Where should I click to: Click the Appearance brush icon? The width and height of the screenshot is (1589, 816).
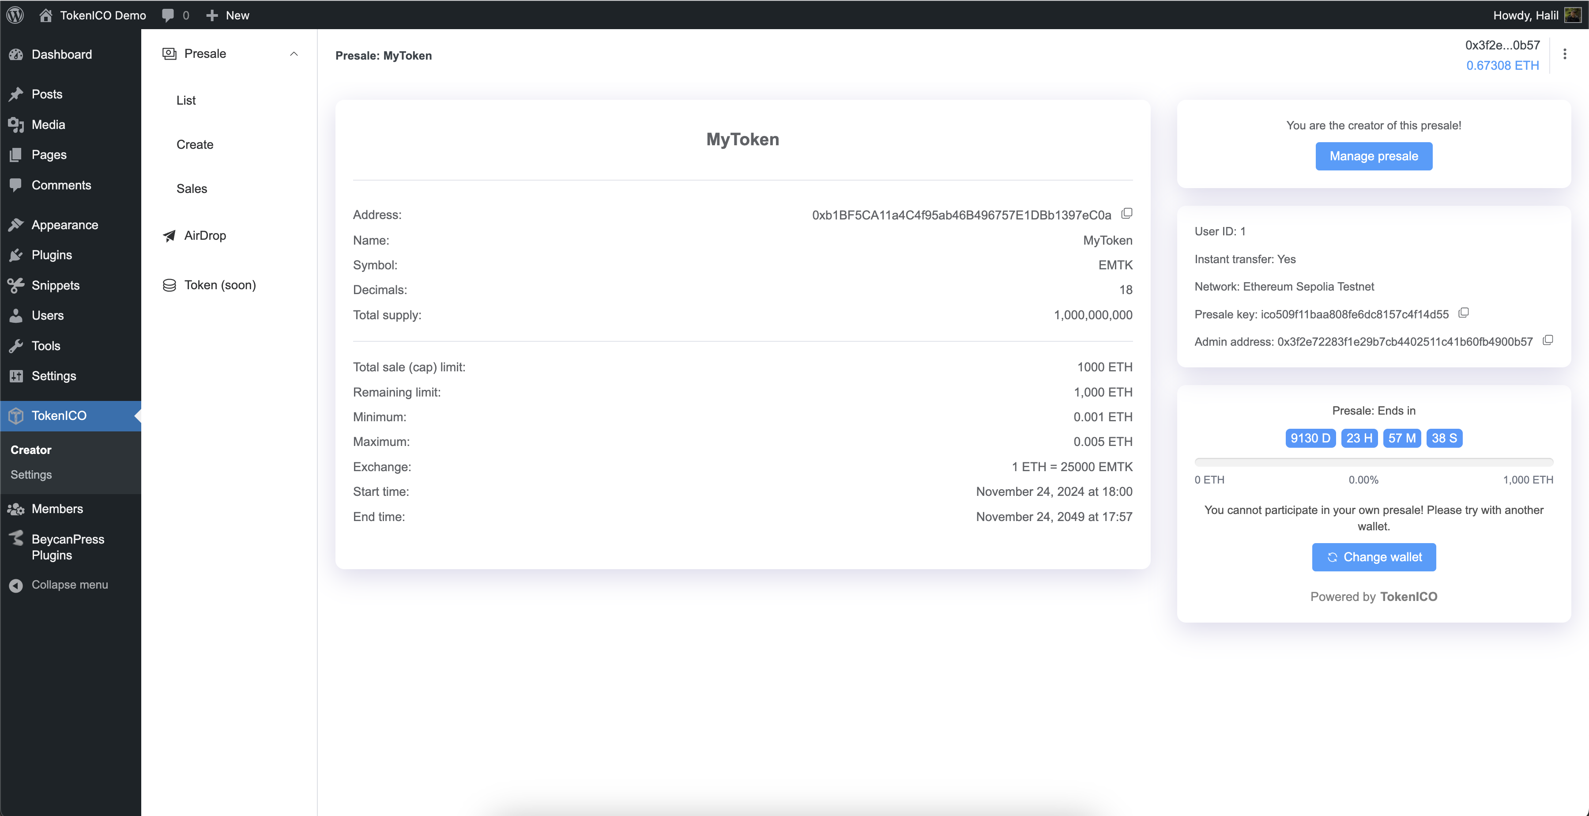[16, 225]
